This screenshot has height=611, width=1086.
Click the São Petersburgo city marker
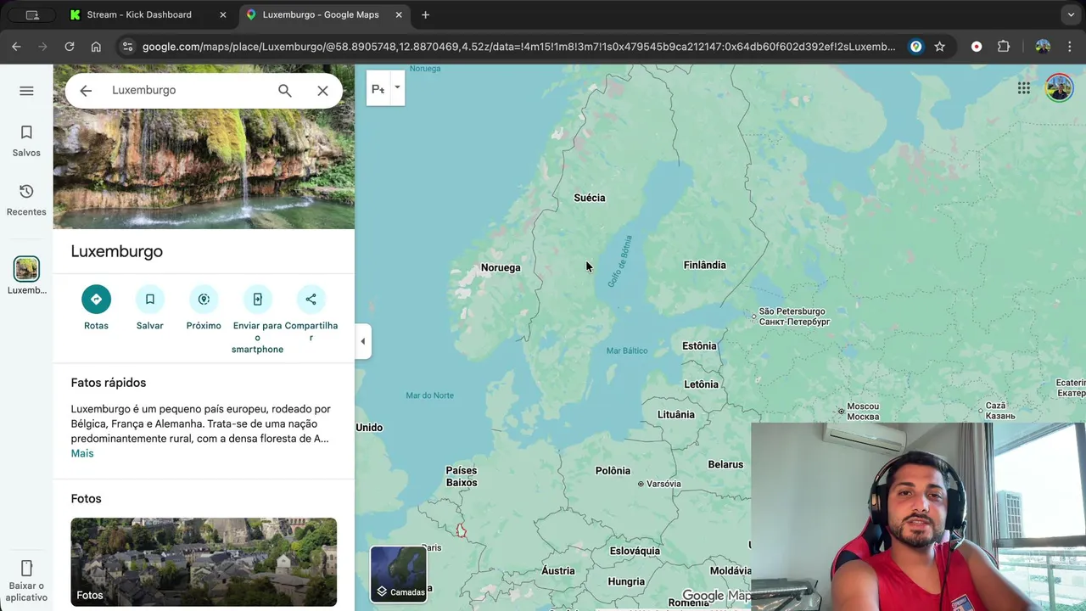pyautogui.click(x=753, y=317)
